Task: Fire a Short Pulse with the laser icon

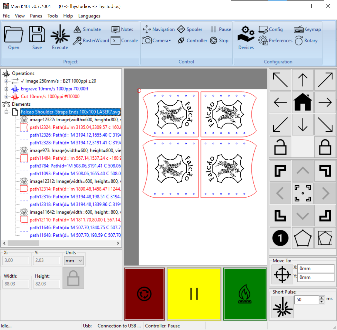Action: tap(282, 307)
